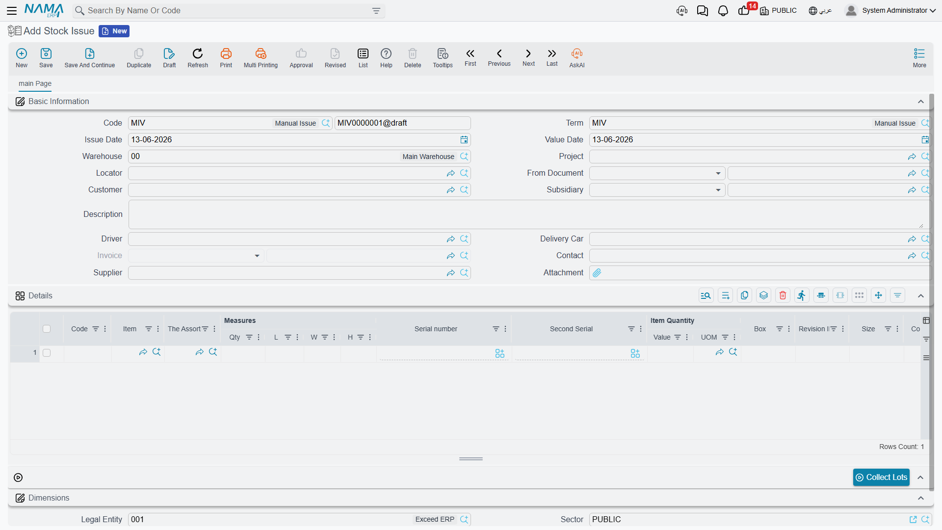Check the row 1 checkbox in Details
This screenshot has width=942, height=530.
click(47, 353)
